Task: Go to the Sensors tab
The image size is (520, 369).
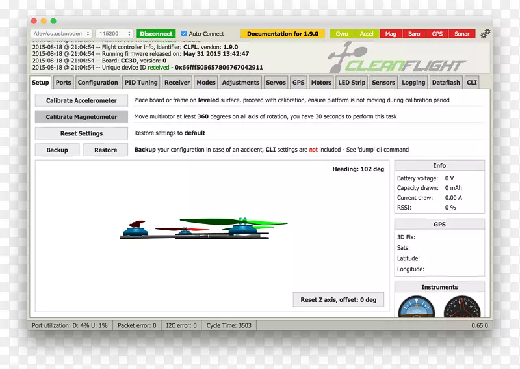Action: 383,83
